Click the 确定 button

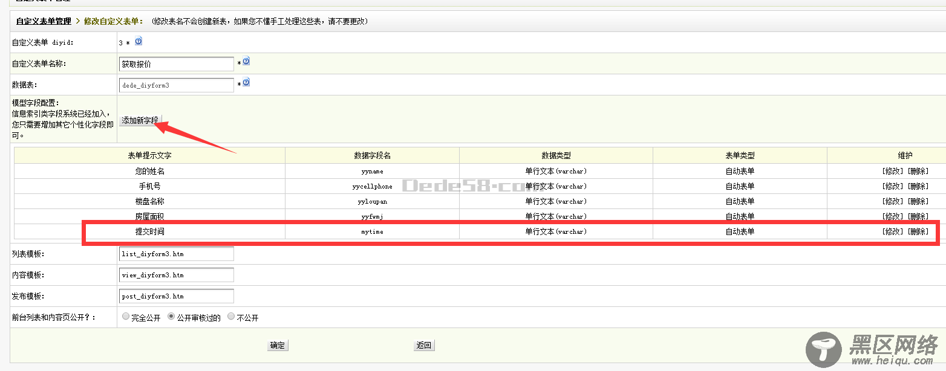click(x=278, y=346)
